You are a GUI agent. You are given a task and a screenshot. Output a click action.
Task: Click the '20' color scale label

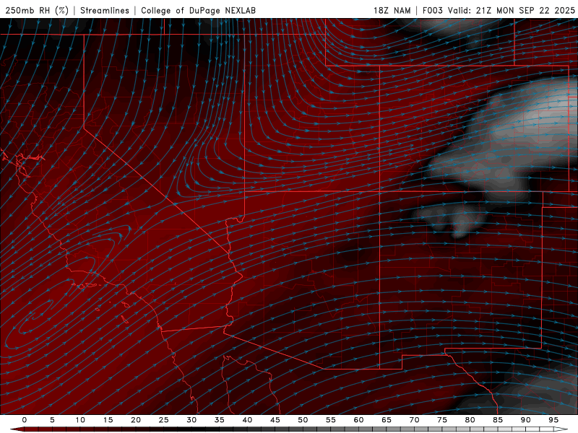(136, 420)
